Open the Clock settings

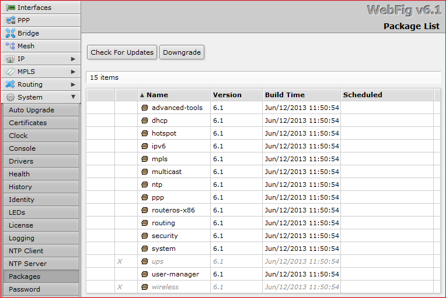(x=41, y=136)
